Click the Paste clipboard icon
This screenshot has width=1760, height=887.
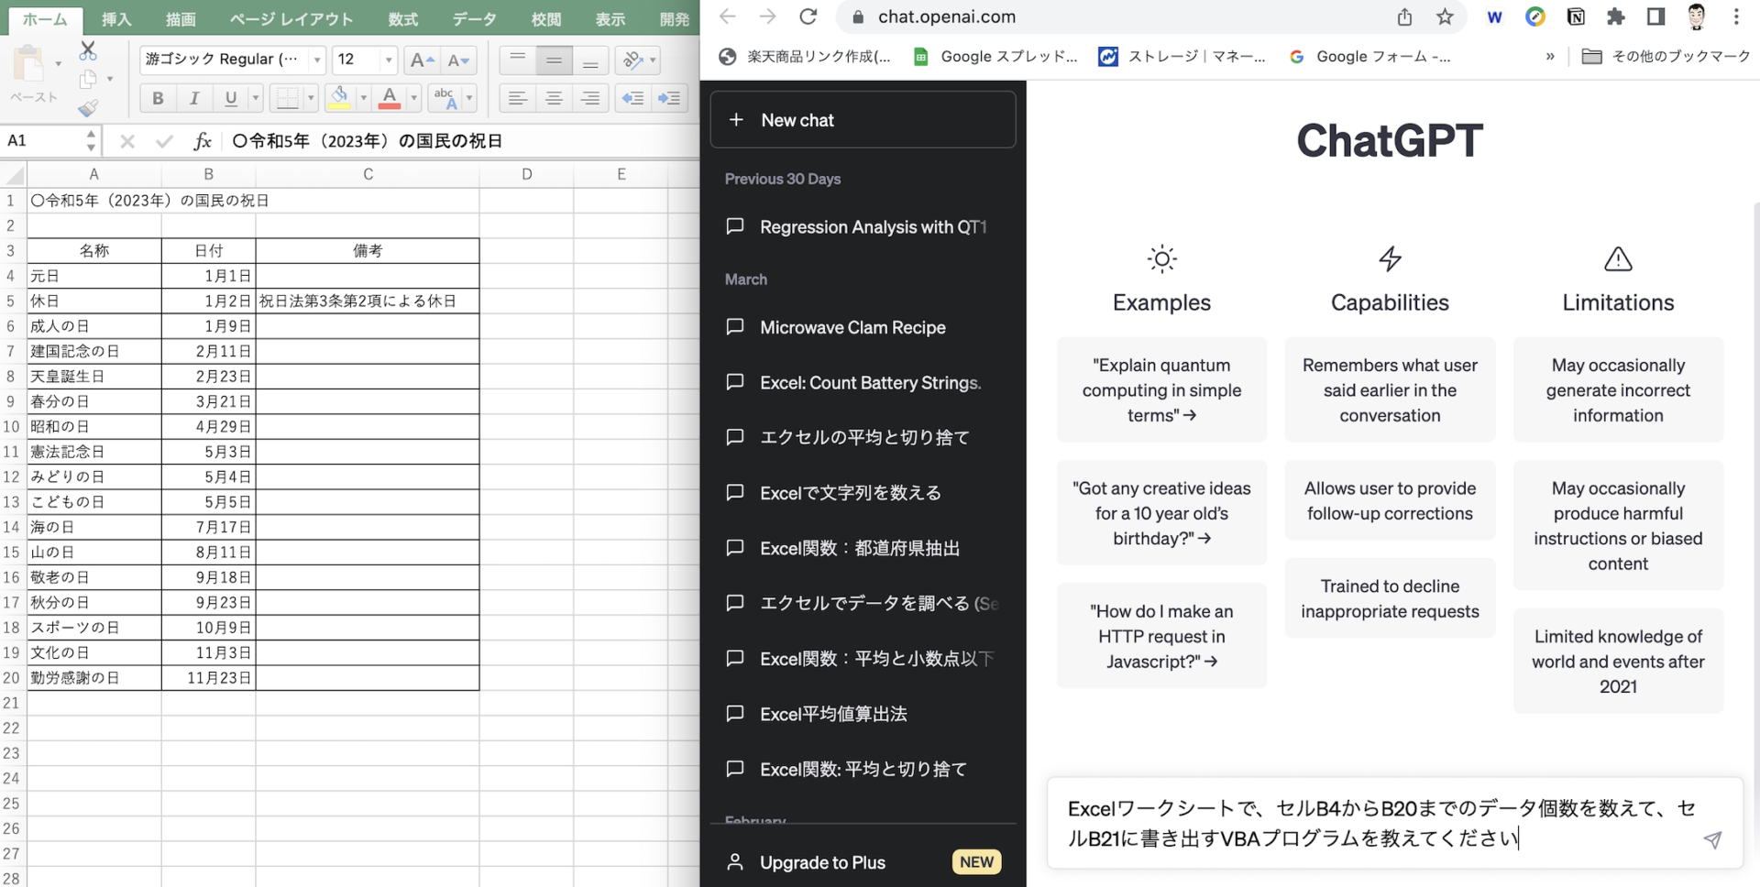coord(30,66)
